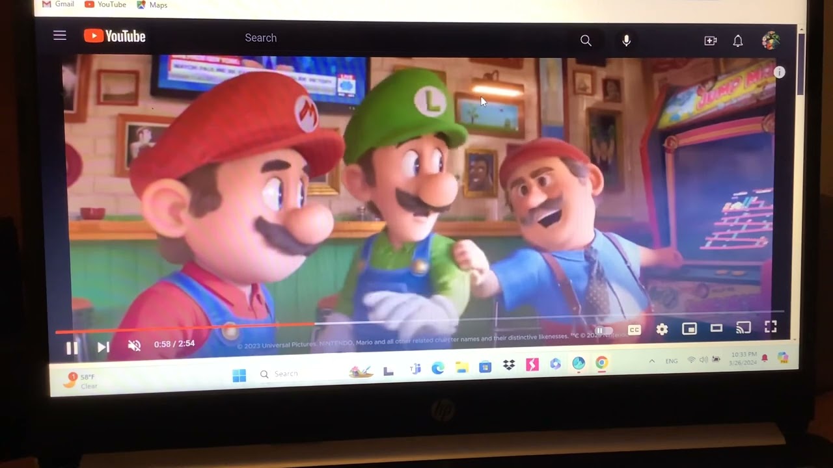
Task: Submit search with the magnifier button
Action: [586, 40]
